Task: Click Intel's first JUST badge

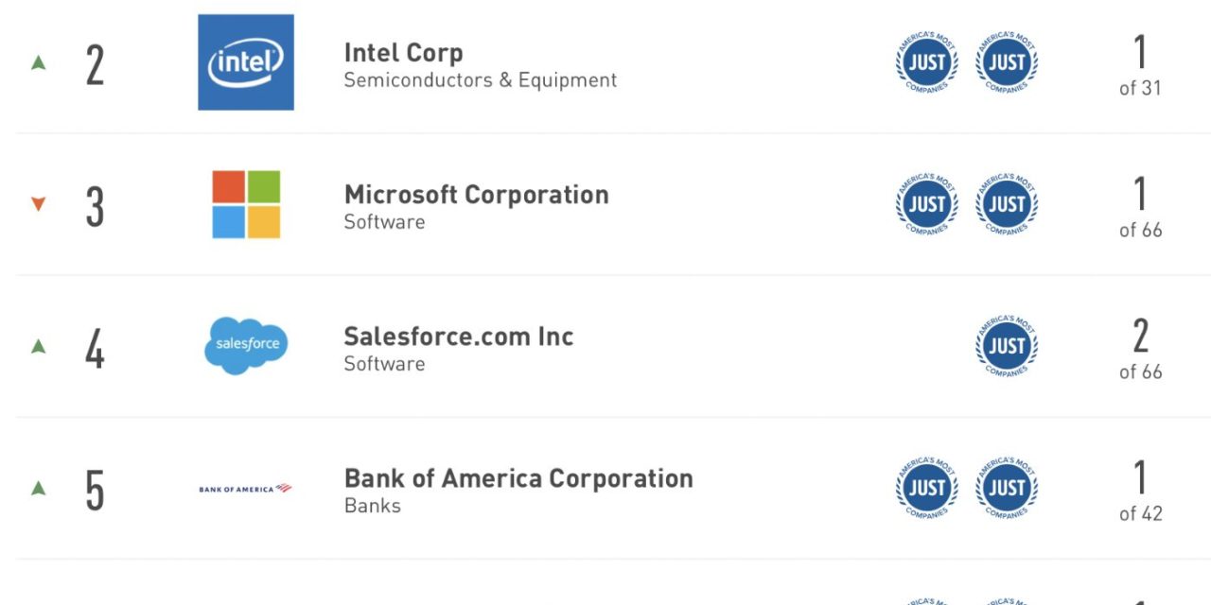Action: (x=927, y=62)
